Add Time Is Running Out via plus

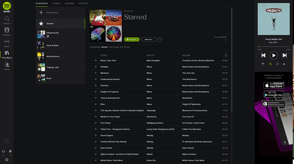[x=95, y=98]
